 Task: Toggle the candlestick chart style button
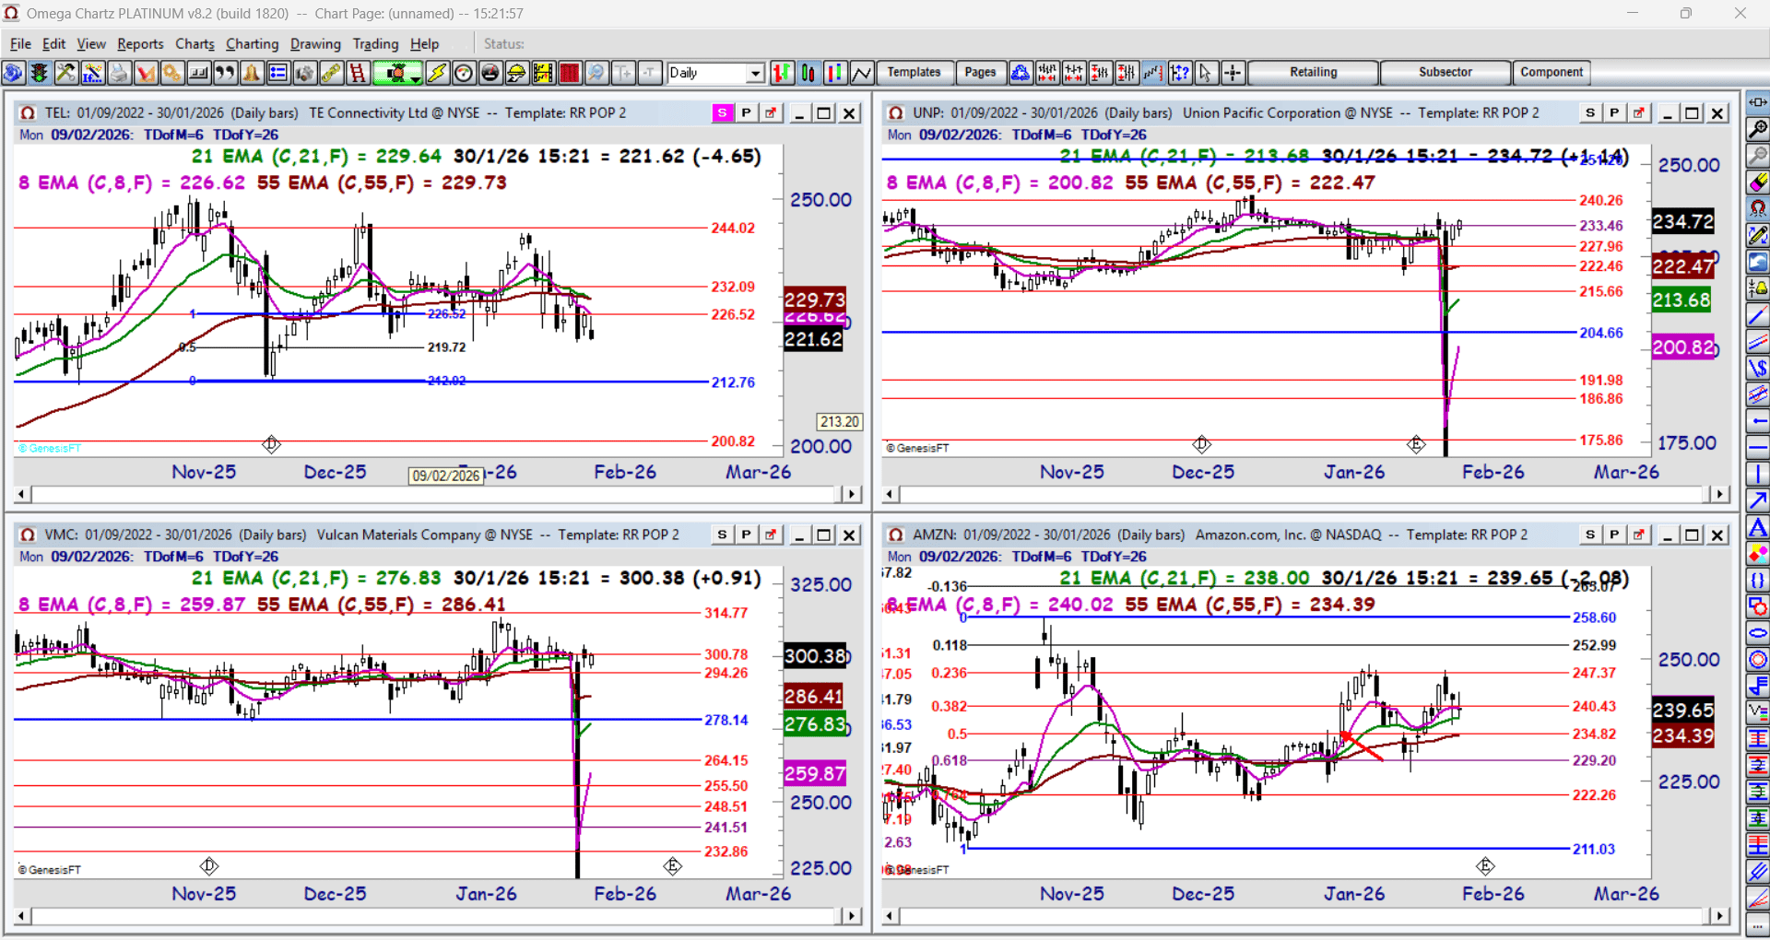(808, 73)
